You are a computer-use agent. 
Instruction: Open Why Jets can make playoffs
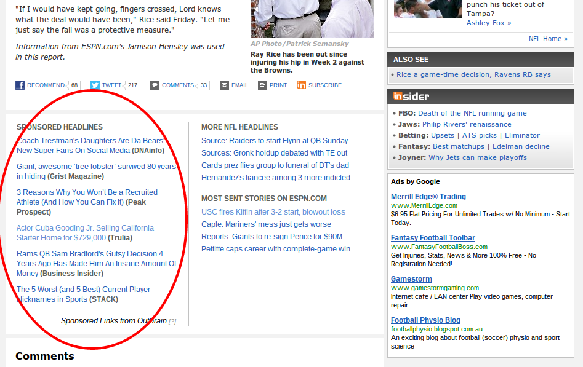477,157
